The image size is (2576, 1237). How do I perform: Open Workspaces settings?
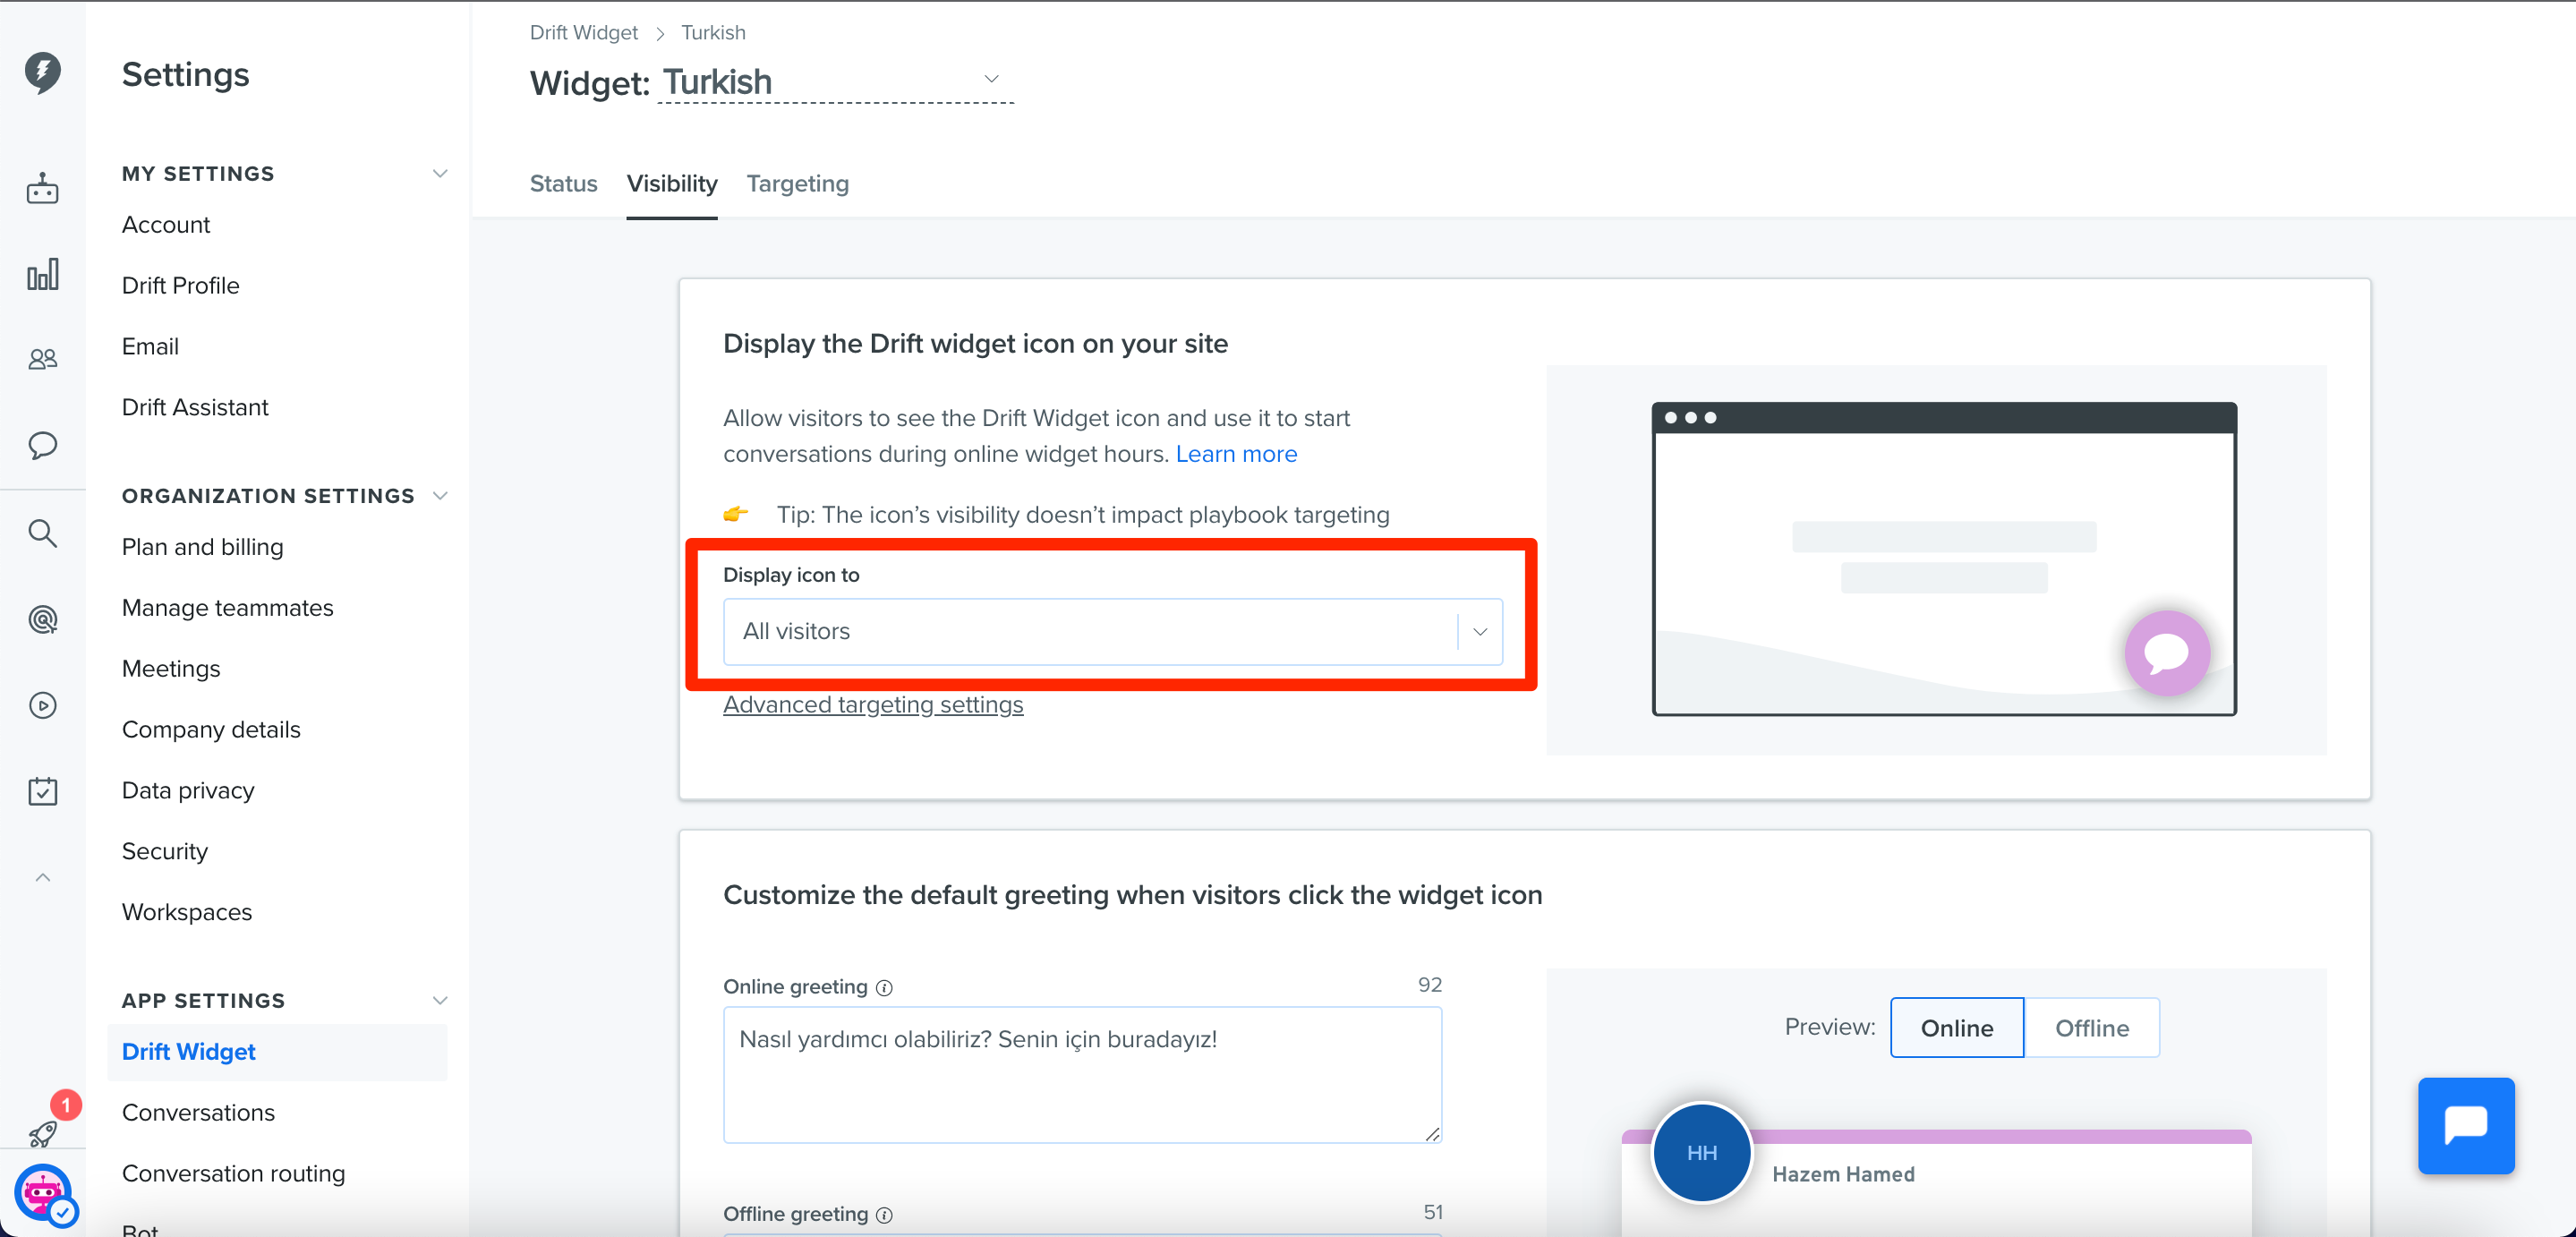pyautogui.click(x=186, y=913)
